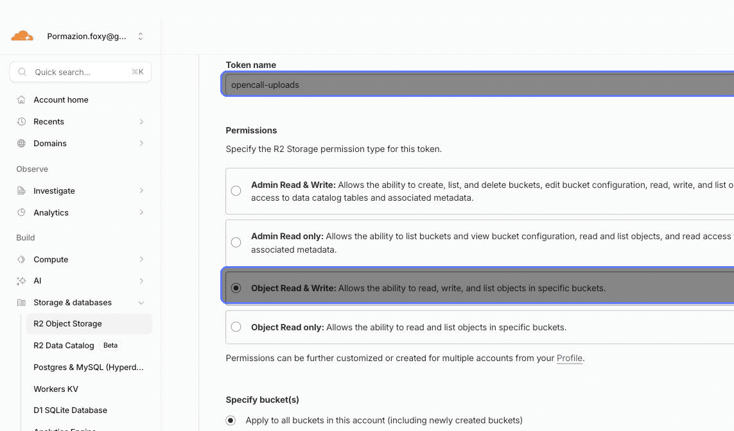Viewport: 734px width, 431px height.
Task: Click the Token name field
Action: pos(480,85)
